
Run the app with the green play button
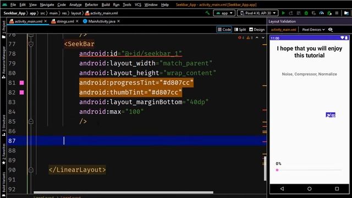[x=284, y=13]
